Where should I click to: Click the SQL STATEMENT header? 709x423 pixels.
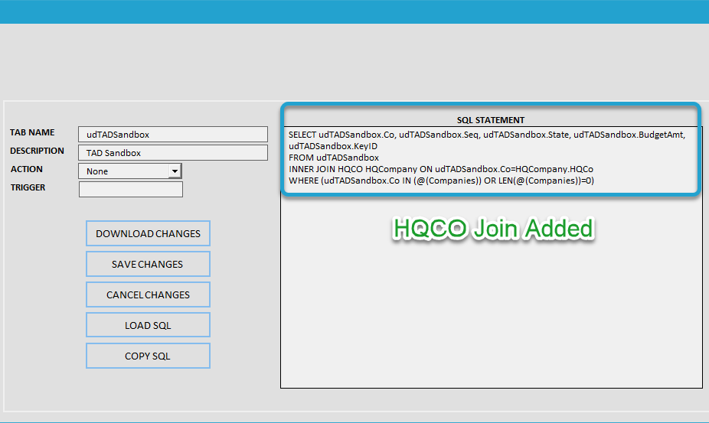[x=491, y=120]
